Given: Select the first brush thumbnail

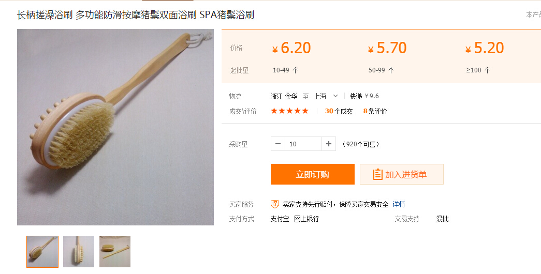Looking at the screenshot, I should [x=42, y=252].
